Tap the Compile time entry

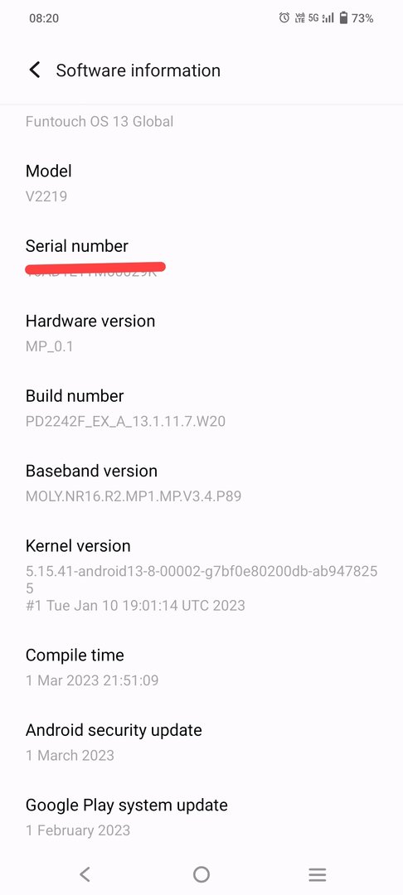tap(201, 667)
